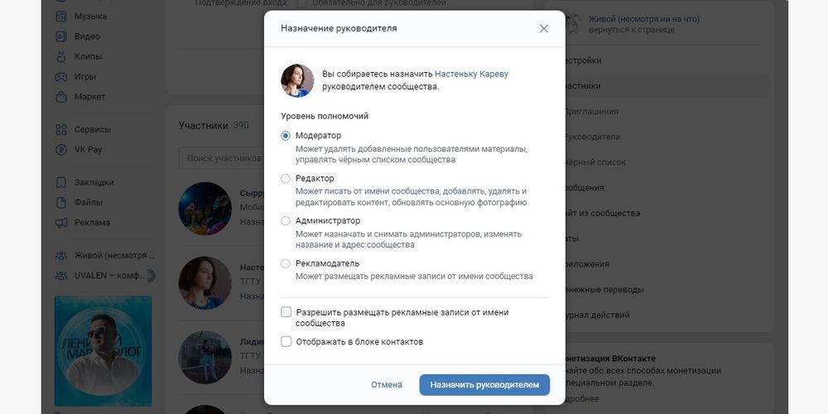This screenshot has width=828, height=414.
Task: Click the Файлы document icon
Action: (61, 202)
